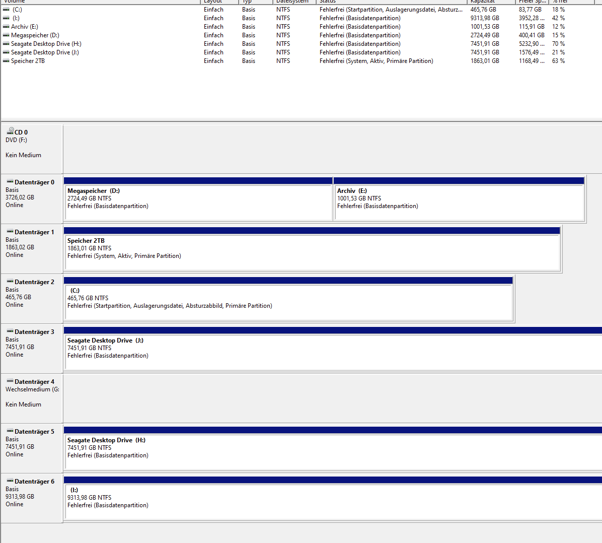Click the CD 0 disc icon
This screenshot has width=602, height=543.
pyautogui.click(x=11, y=131)
